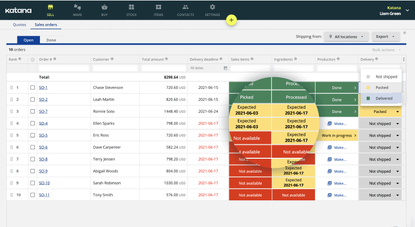
Task: Open the Settings gear icon
Action: [212, 7]
